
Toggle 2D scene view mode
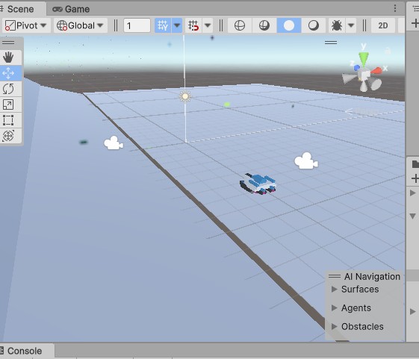pos(383,25)
